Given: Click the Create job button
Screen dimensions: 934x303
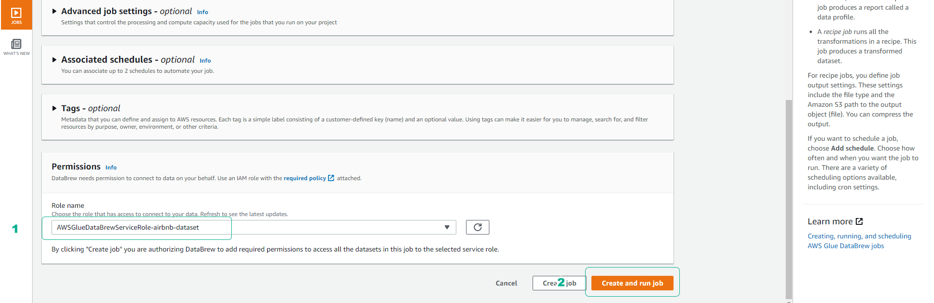Looking at the screenshot, I should coord(559,283).
